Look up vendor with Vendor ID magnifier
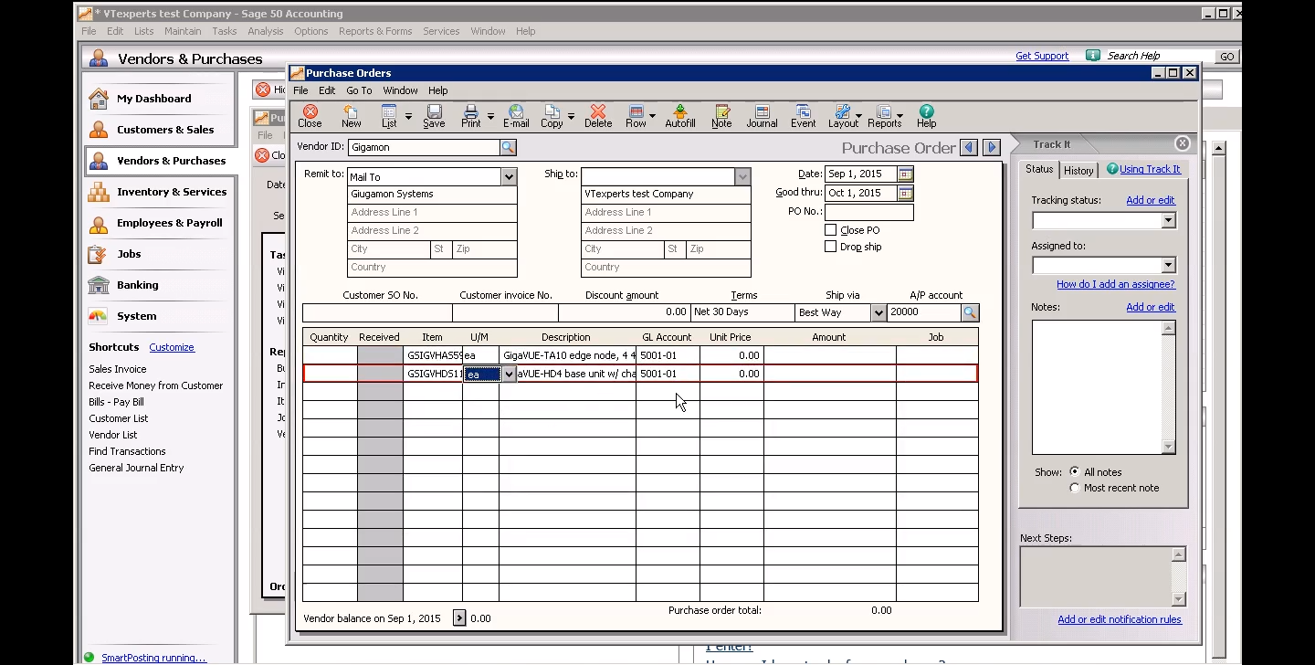1315x665 pixels. 509,147
